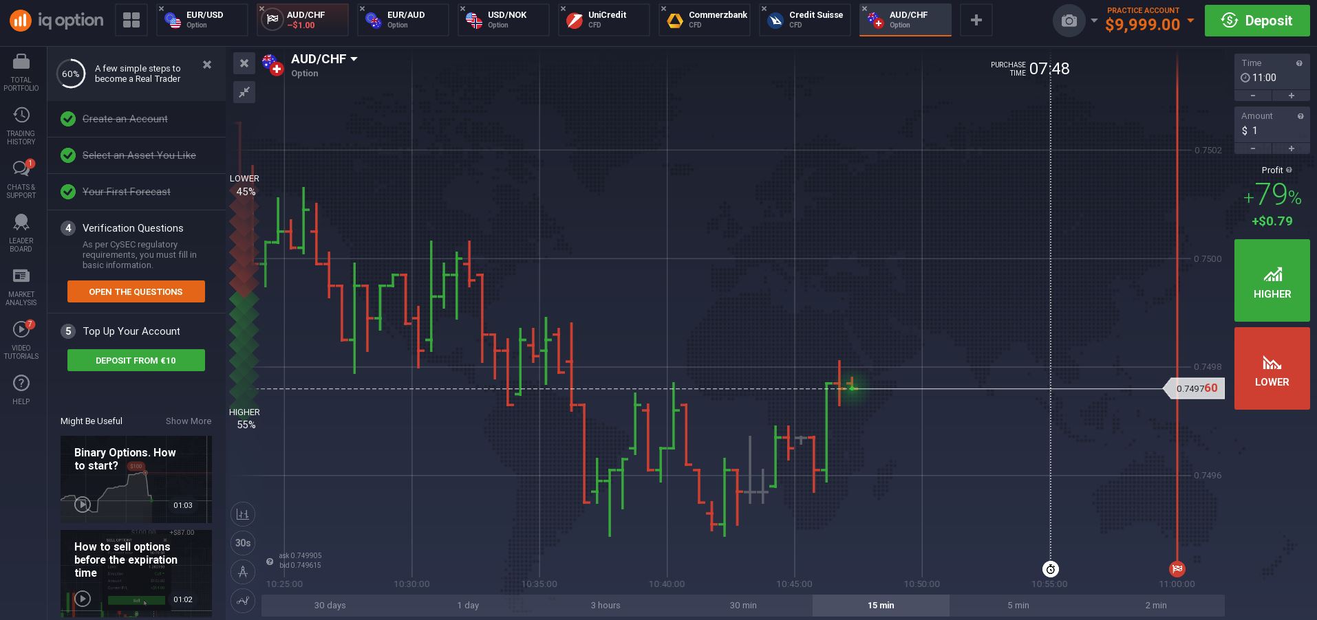Click the HIGHER trade button

(x=1272, y=280)
